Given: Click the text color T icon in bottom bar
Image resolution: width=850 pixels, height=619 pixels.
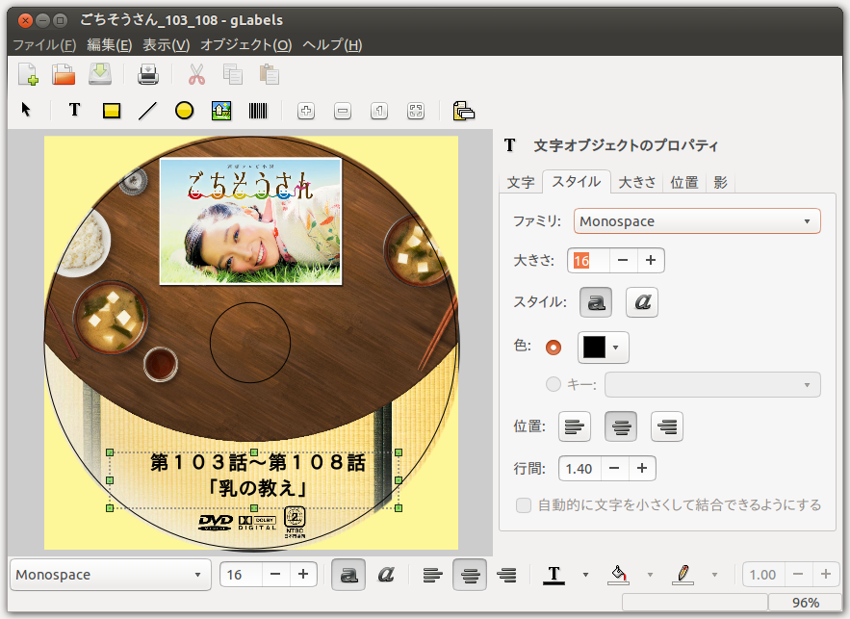Looking at the screenshot, I should pos(554,575).
